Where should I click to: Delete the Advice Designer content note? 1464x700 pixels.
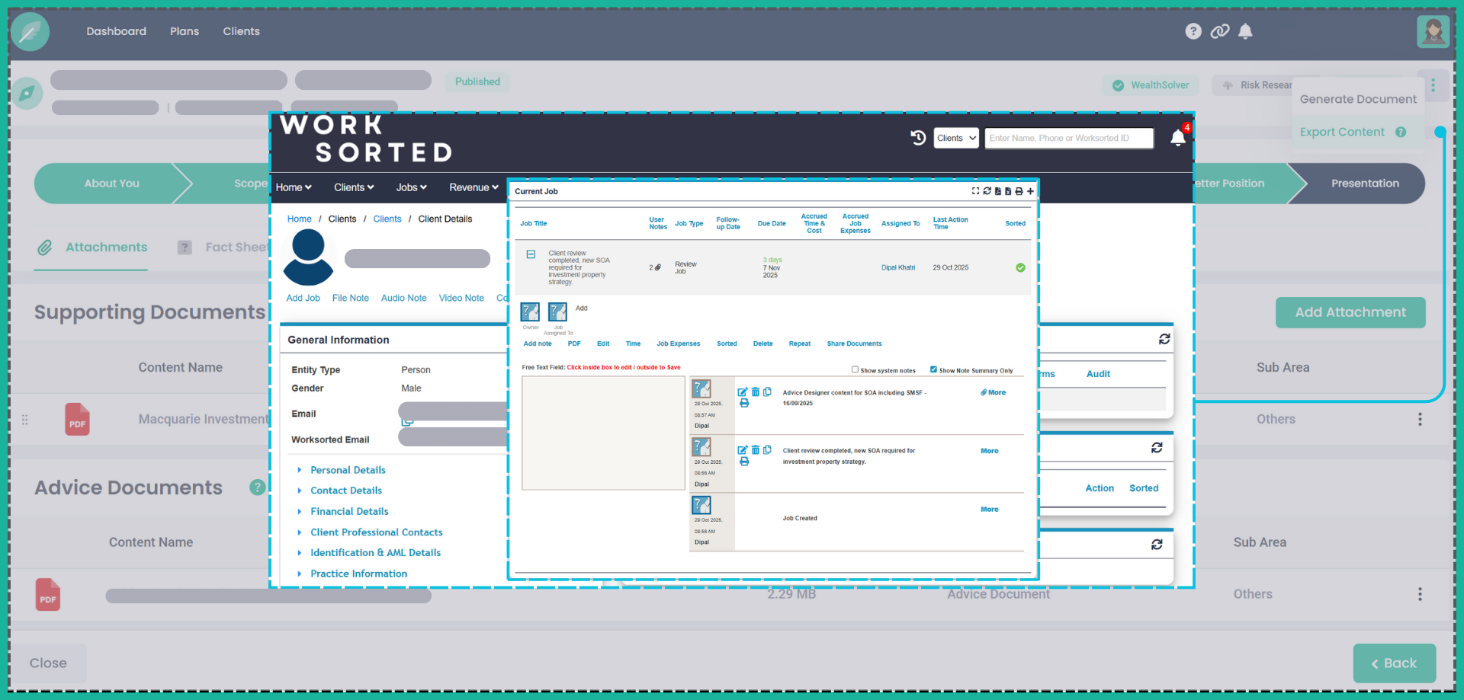click(756, 392)
